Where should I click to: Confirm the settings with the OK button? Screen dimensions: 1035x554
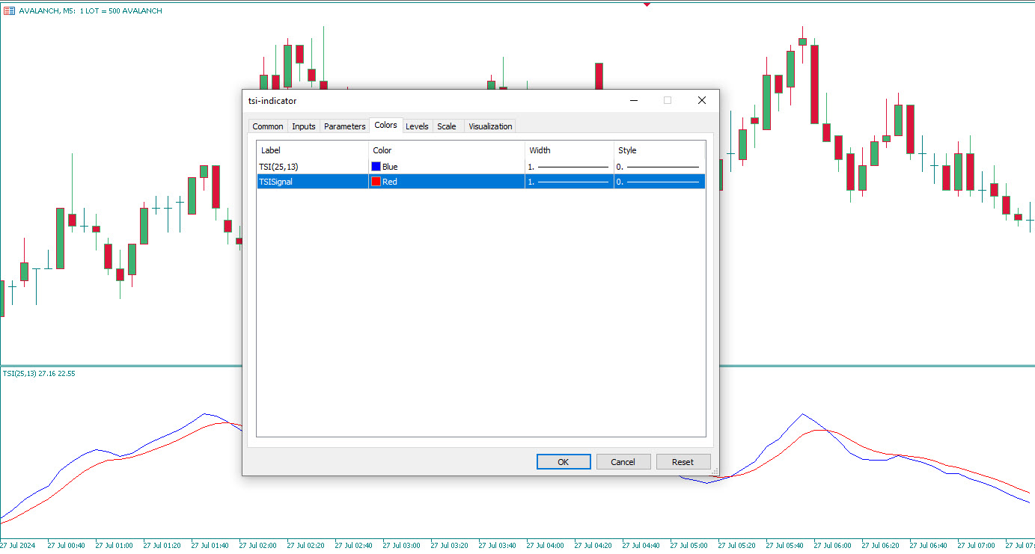click(564, 462)
